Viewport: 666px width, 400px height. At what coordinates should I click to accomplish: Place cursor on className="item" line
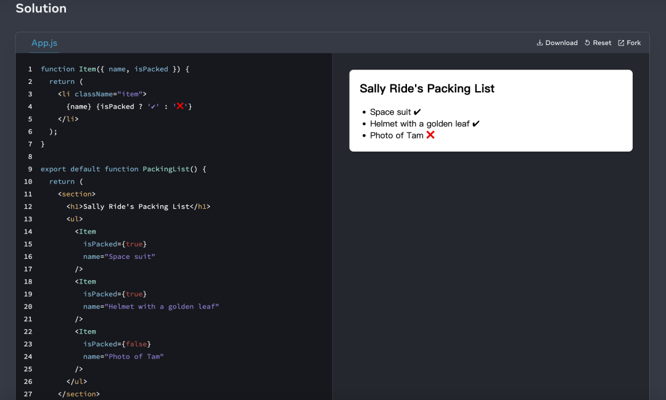coord(102,94)
